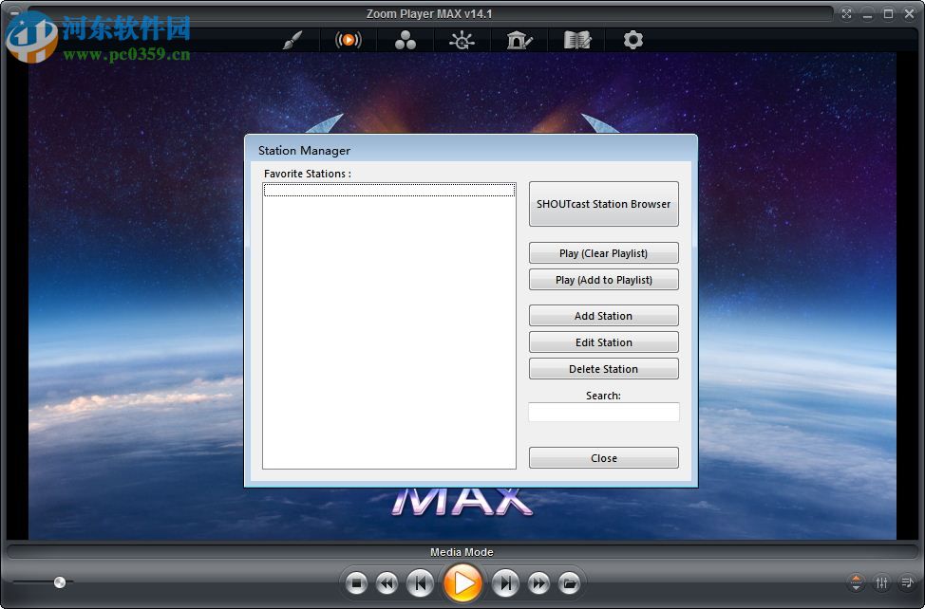Viewport: 925px width, 609px height.
Task: Close the Station Manager dialog
Action: 603,457
